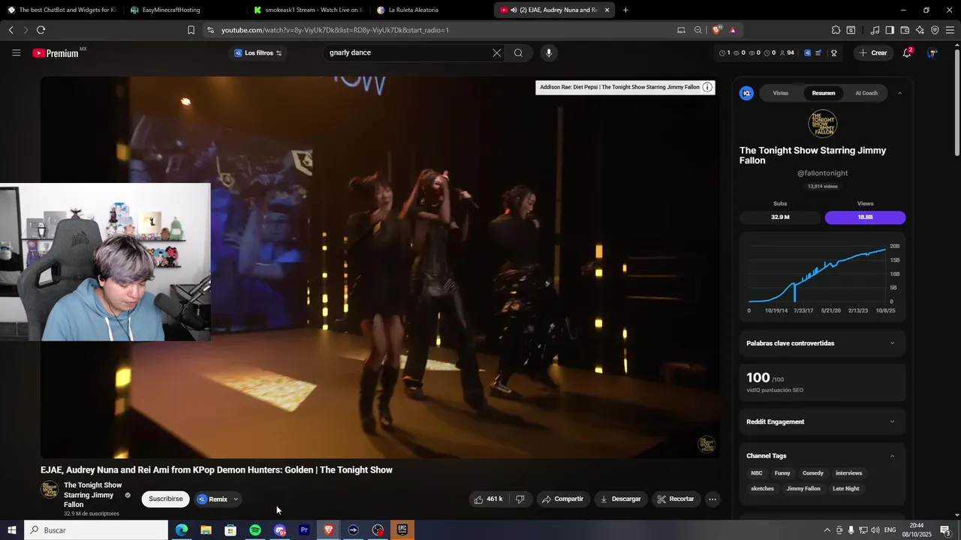Toggle the browser sidebar panel
Viewport: 961px width, 540px height.
[x=890, y=30]
